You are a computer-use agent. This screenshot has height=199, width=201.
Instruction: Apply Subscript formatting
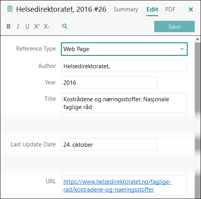pos(46,26)
